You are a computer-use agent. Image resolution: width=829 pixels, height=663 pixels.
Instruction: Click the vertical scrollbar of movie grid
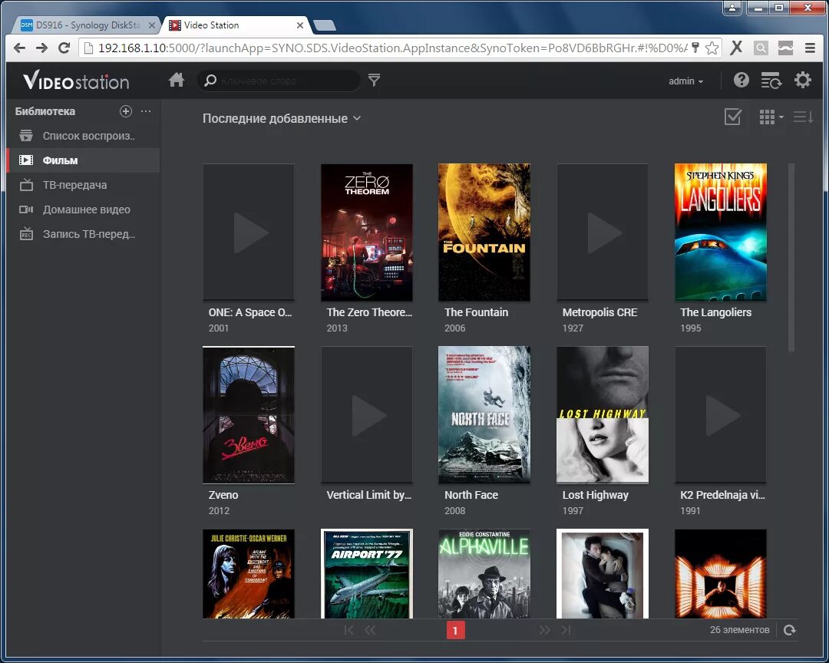[x=791, y=258]
